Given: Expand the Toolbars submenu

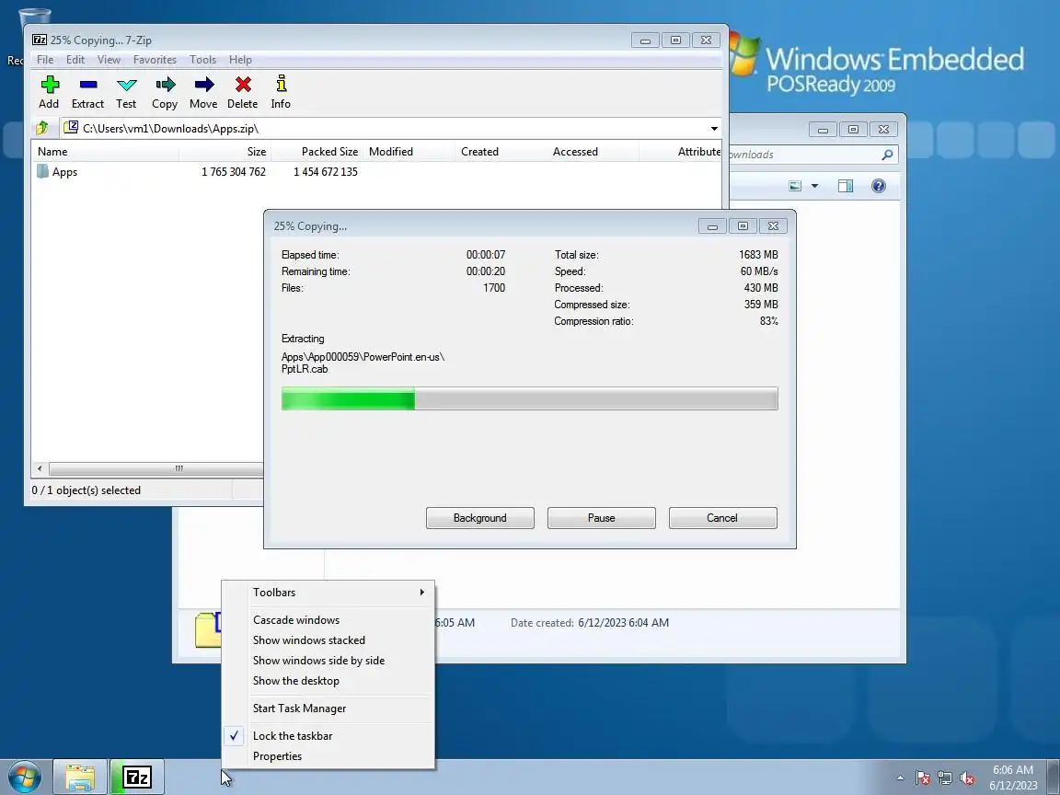Looking at the screenshot, I should [328, 593].
